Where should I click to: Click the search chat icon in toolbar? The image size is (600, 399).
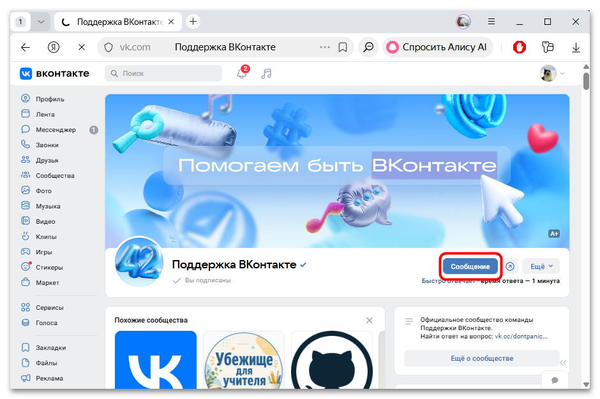[x=368, y=47]
